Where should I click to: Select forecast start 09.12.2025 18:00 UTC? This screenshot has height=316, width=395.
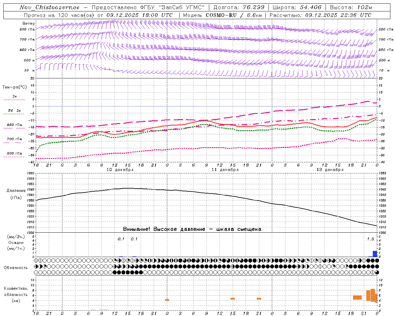click(x=139, y=15)
